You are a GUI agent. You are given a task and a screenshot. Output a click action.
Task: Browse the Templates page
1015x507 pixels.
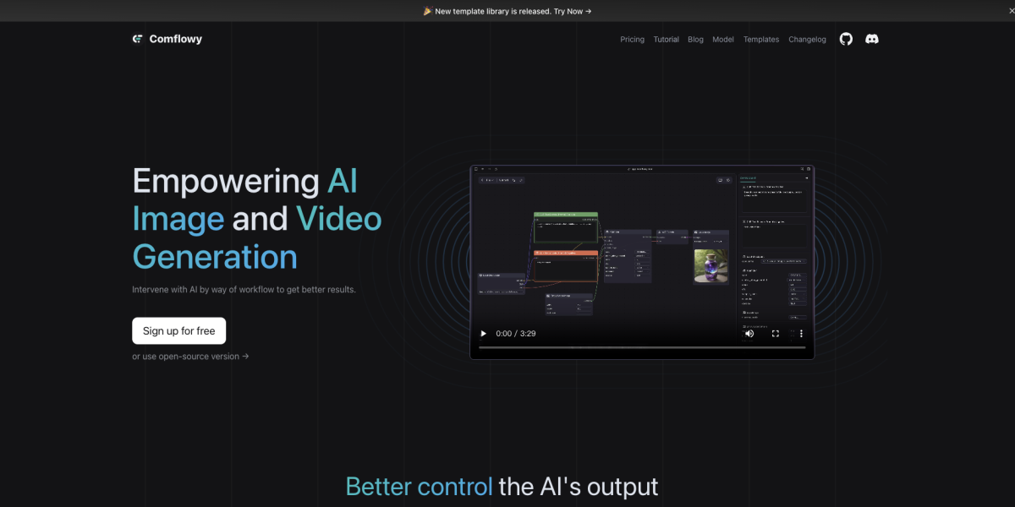click(761, 40)
